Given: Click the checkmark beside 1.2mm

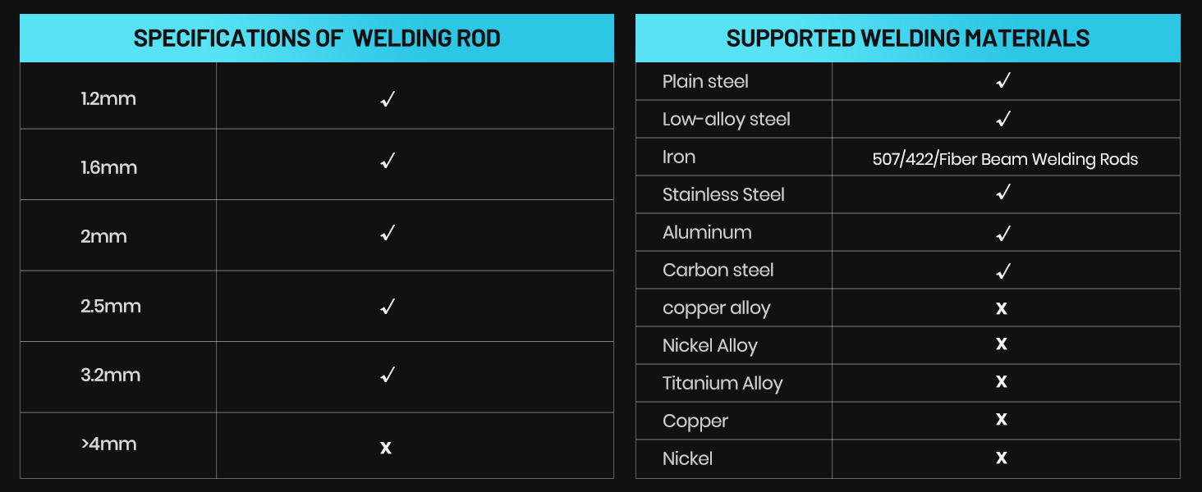Looking at the screenshot, I should [388, 99].
